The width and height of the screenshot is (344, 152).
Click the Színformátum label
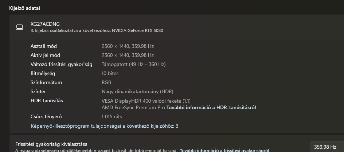tap(46, 82)
